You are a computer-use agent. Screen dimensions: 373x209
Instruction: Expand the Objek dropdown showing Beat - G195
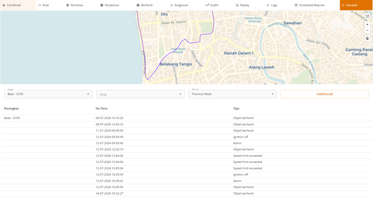pyautogui.click(x=48, y=94)
